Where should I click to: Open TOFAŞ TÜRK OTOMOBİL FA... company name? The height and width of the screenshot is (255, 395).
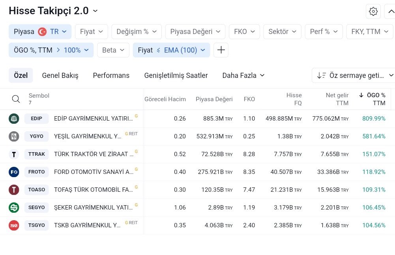(93, 190)
